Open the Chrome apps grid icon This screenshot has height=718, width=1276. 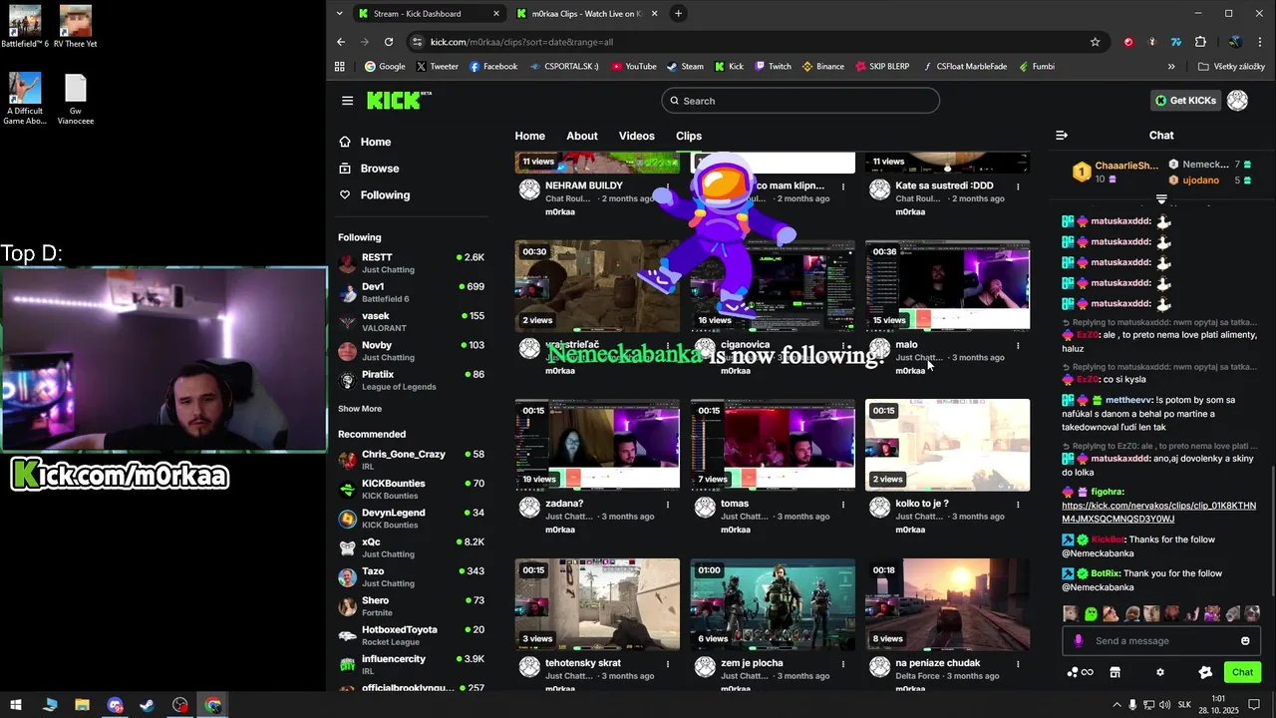pos(340,67)
